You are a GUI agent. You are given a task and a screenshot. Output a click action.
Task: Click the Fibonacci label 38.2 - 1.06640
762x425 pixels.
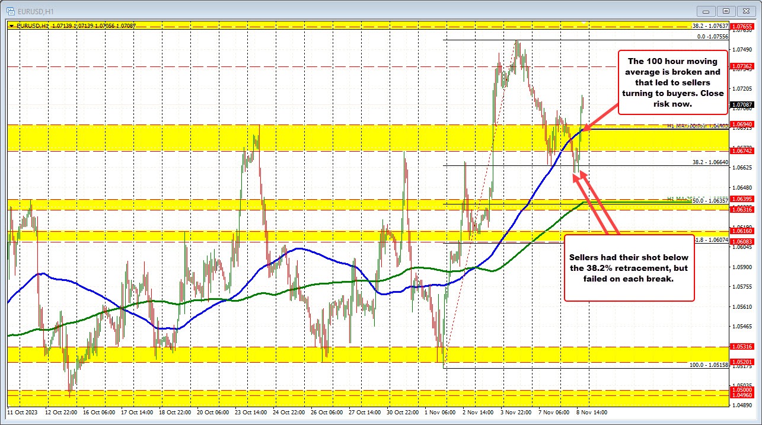(x=710, y=162)
